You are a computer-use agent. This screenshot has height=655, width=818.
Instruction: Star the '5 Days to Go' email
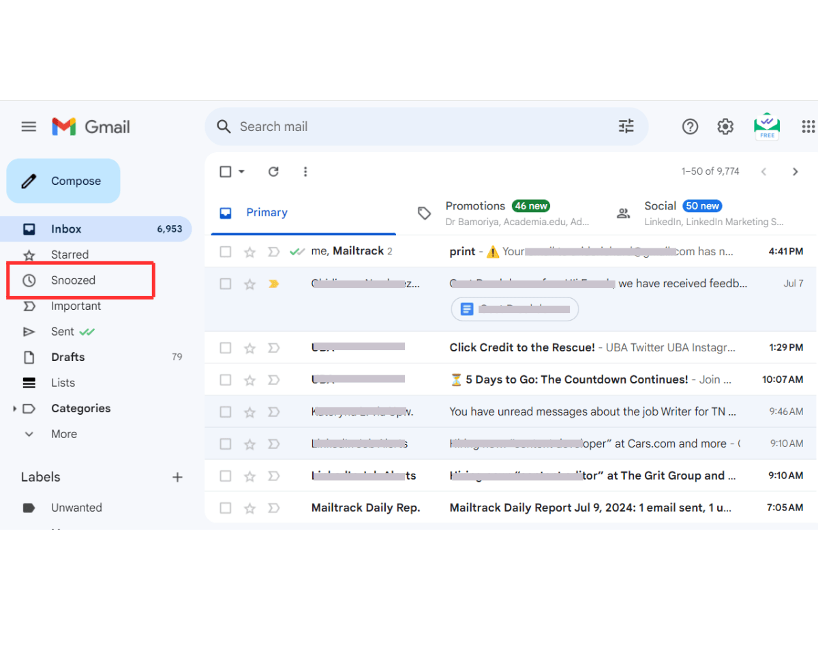point(249,380)
